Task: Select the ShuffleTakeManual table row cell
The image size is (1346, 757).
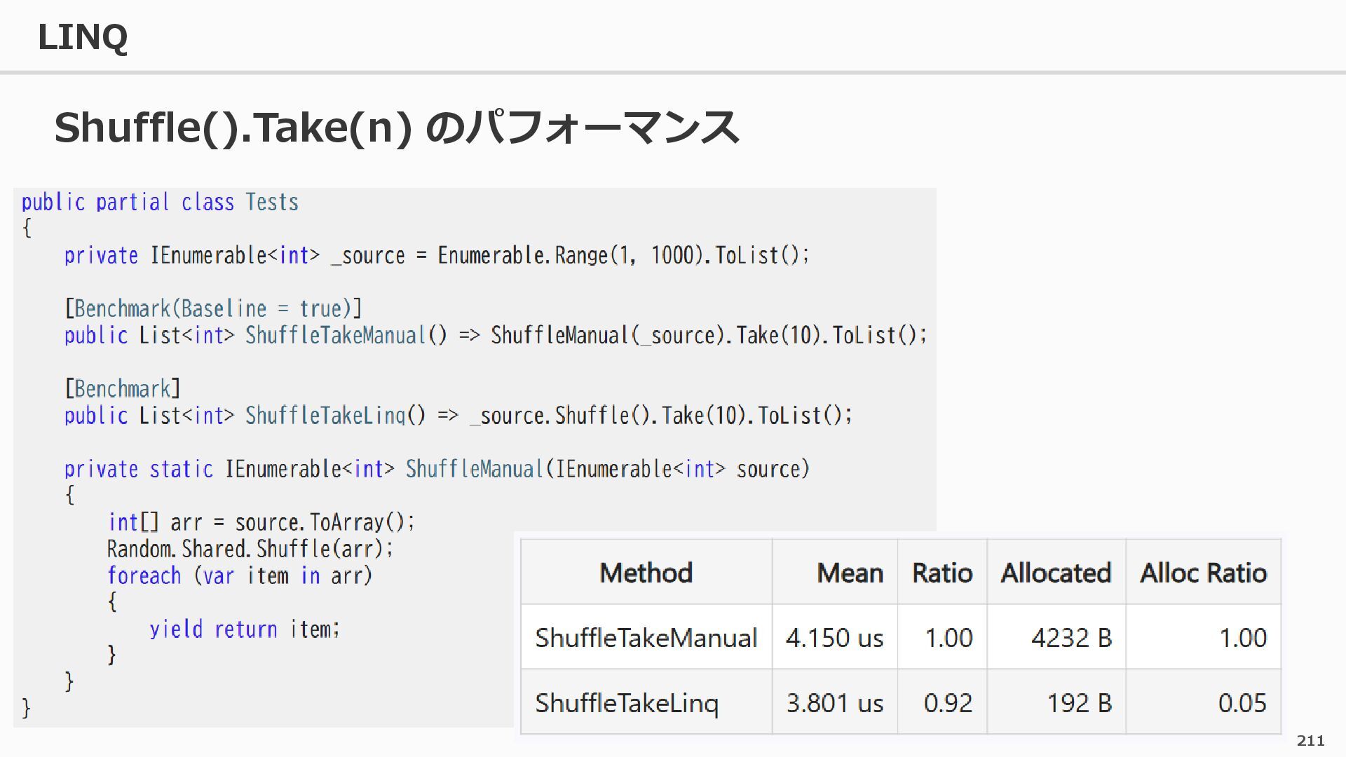Action: [646, 638]
